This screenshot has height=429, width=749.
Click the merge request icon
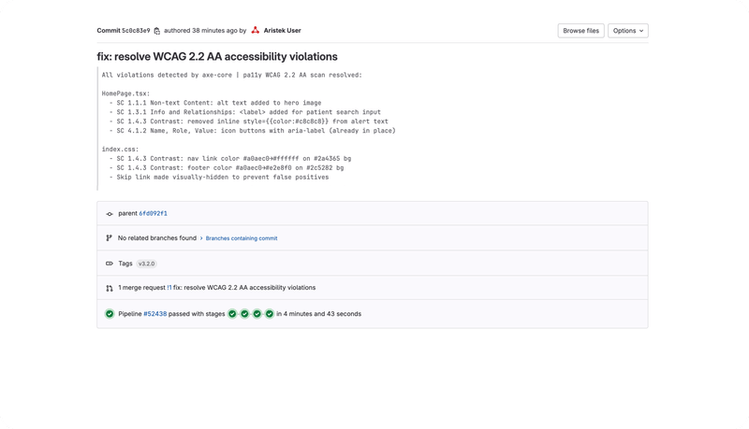pyautogui.click(x=110, y=288)
